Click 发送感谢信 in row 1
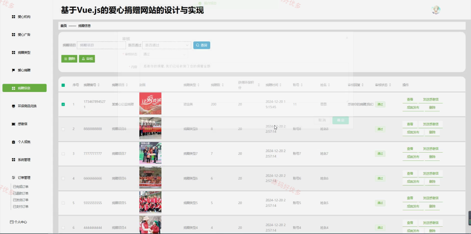The width and height of the screenshot is (471, 234). [431, 99]
